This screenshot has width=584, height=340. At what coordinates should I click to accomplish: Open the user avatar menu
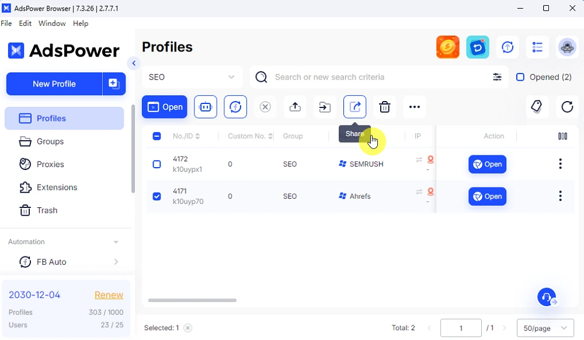(x=567, y=47)
